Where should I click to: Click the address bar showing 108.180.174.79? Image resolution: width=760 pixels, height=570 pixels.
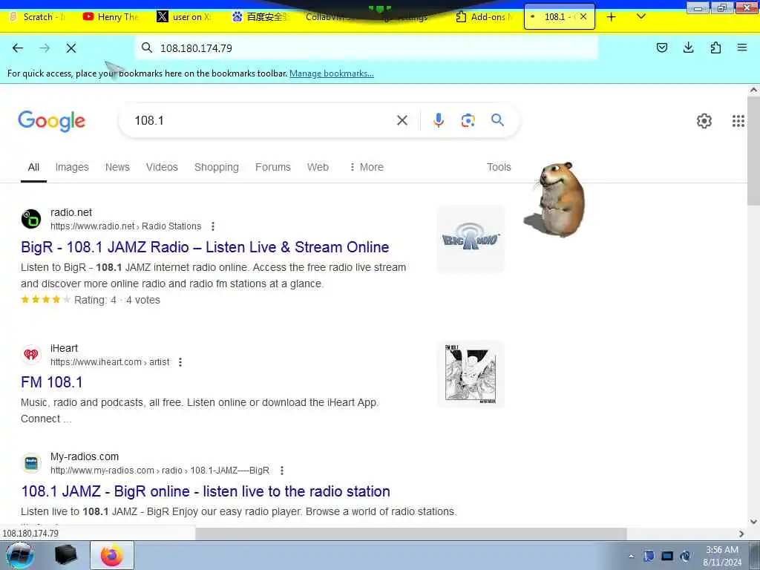(367, 48)
